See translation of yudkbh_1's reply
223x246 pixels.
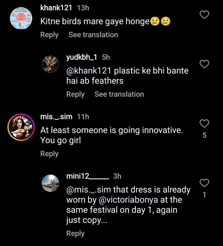tap(119, 94)
